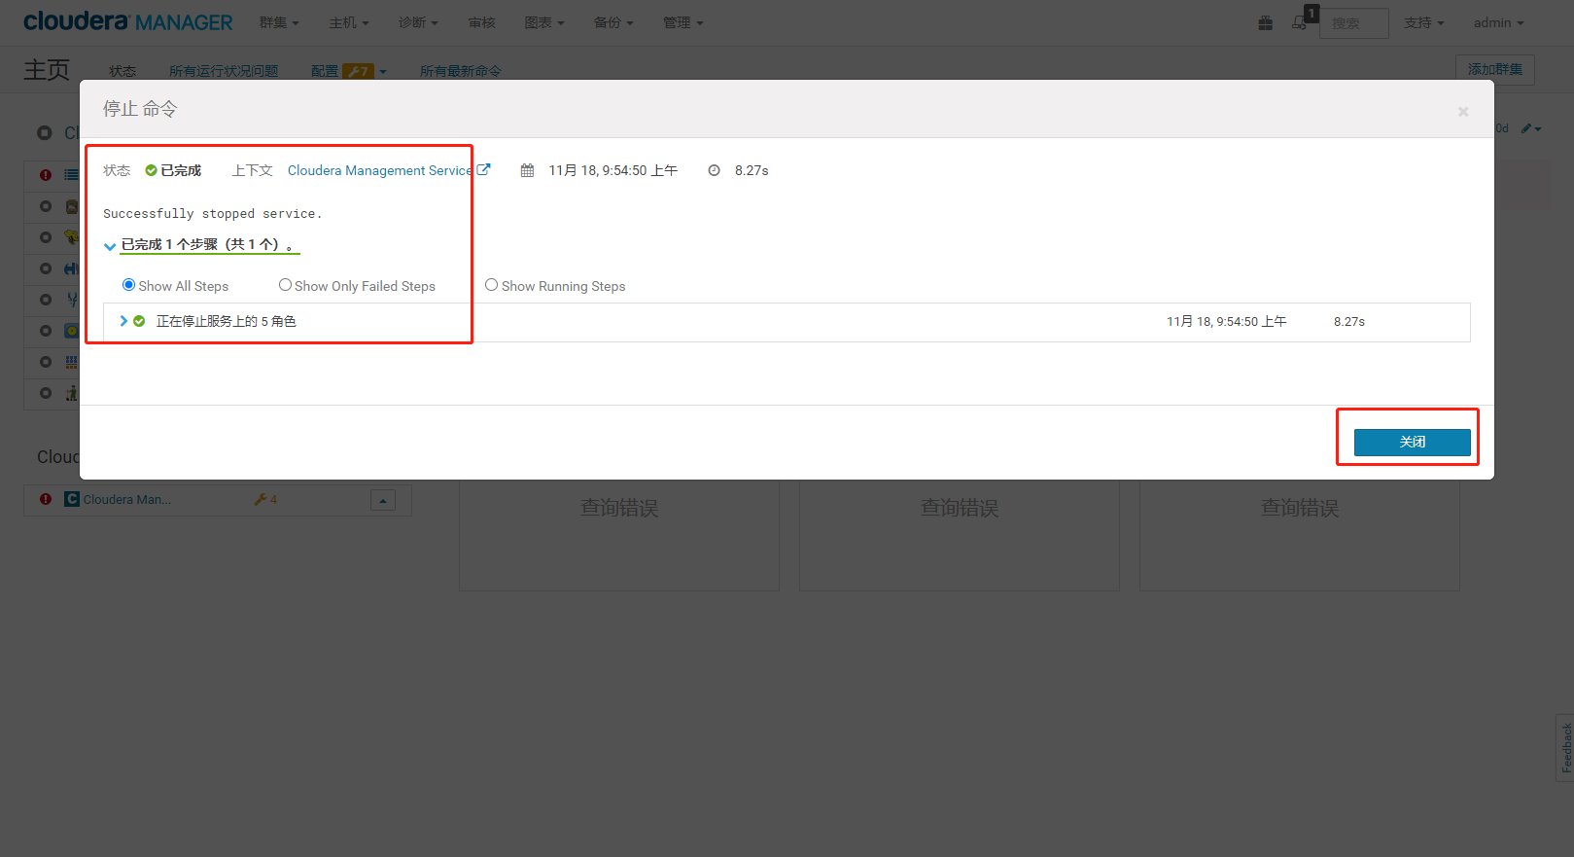Image resolution: width=1574 pixels, height=857 pixels.
Task: Collapse the 已完成 1 个步骤 section
Action: (110, 246)
